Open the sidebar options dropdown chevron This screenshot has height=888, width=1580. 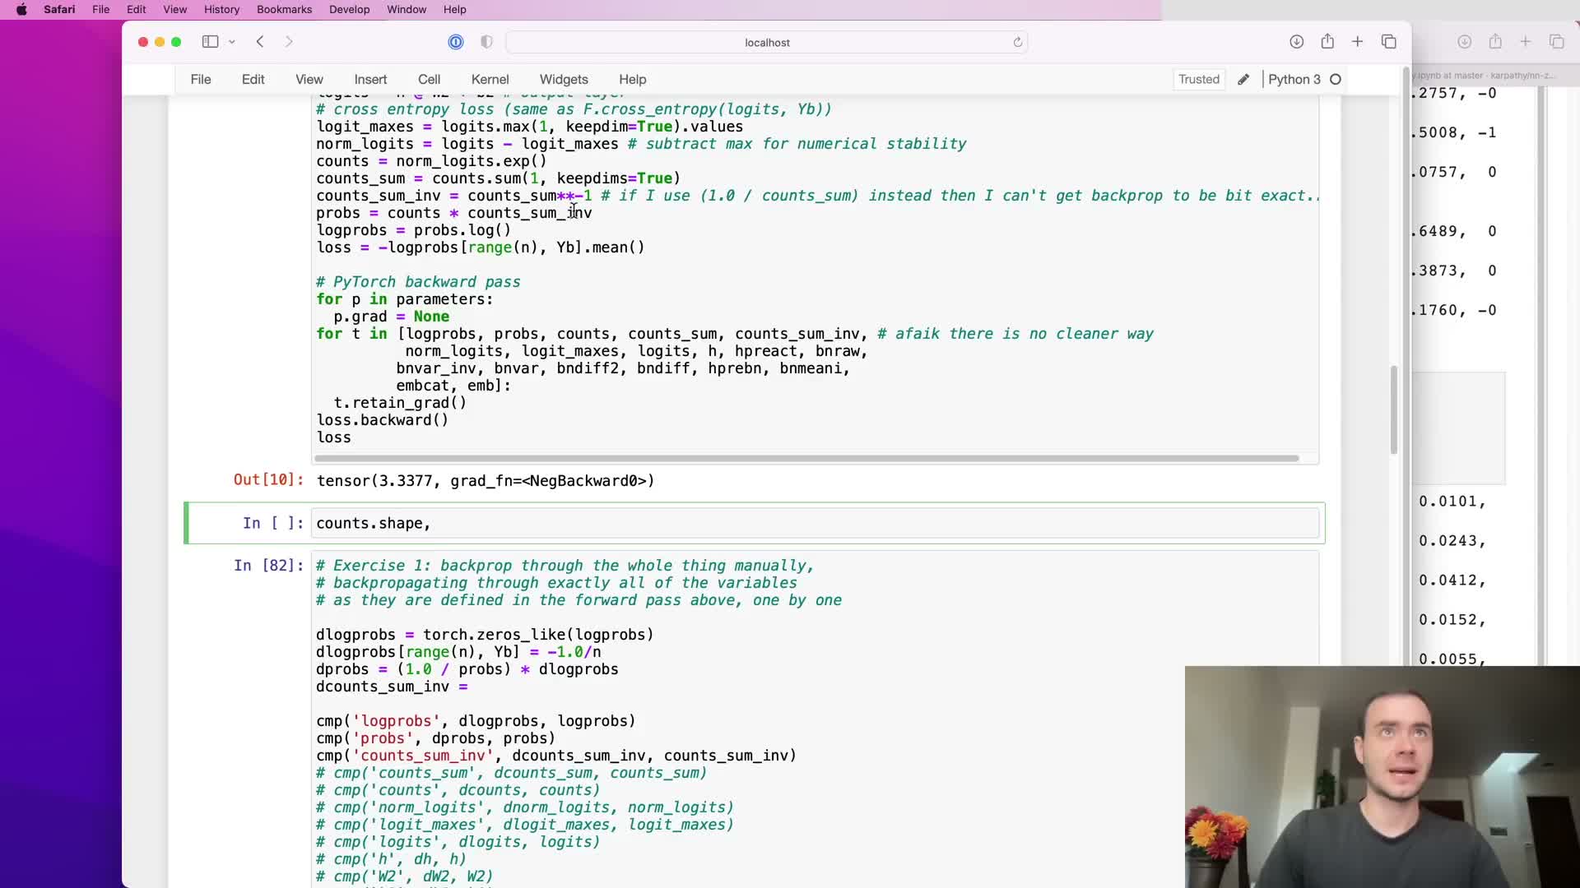[232, 42]
